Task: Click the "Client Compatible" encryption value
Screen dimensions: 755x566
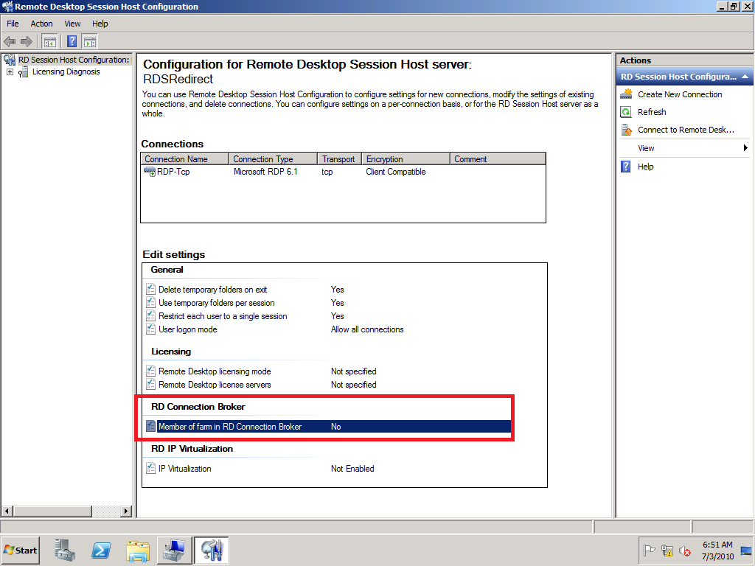Action: [396, 172]
